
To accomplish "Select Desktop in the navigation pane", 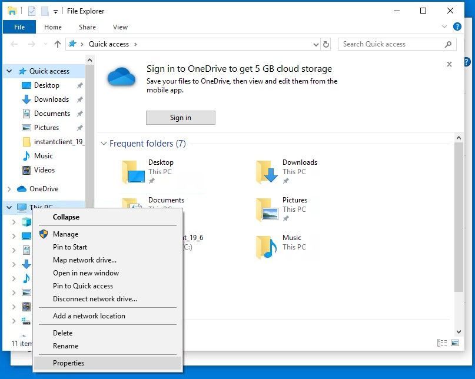I will tap(46, 85).
